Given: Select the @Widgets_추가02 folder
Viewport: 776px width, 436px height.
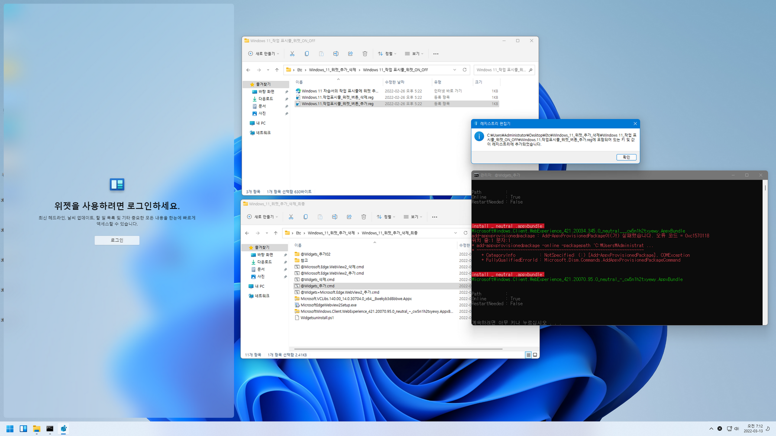Looking at the screenshot, I should pos(315,254).
